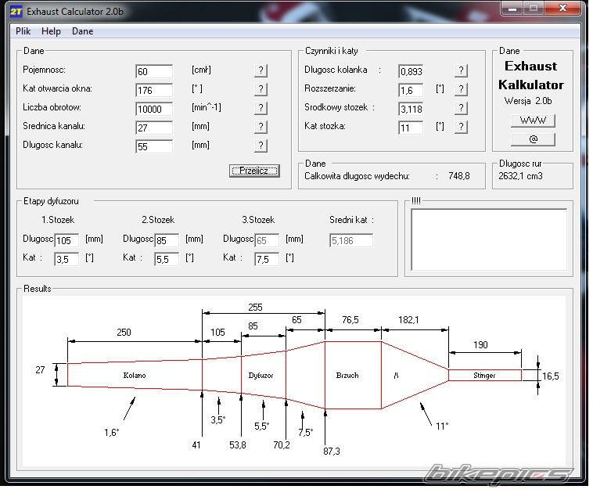Viewport: 593px width, 493px height.
Task: Click the Kat stozka input field
Action: pos(410,128)
